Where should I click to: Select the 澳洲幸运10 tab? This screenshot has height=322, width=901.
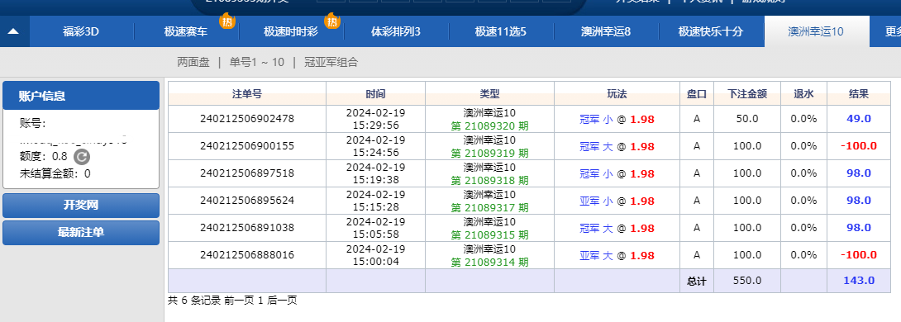tap(816, 31)
